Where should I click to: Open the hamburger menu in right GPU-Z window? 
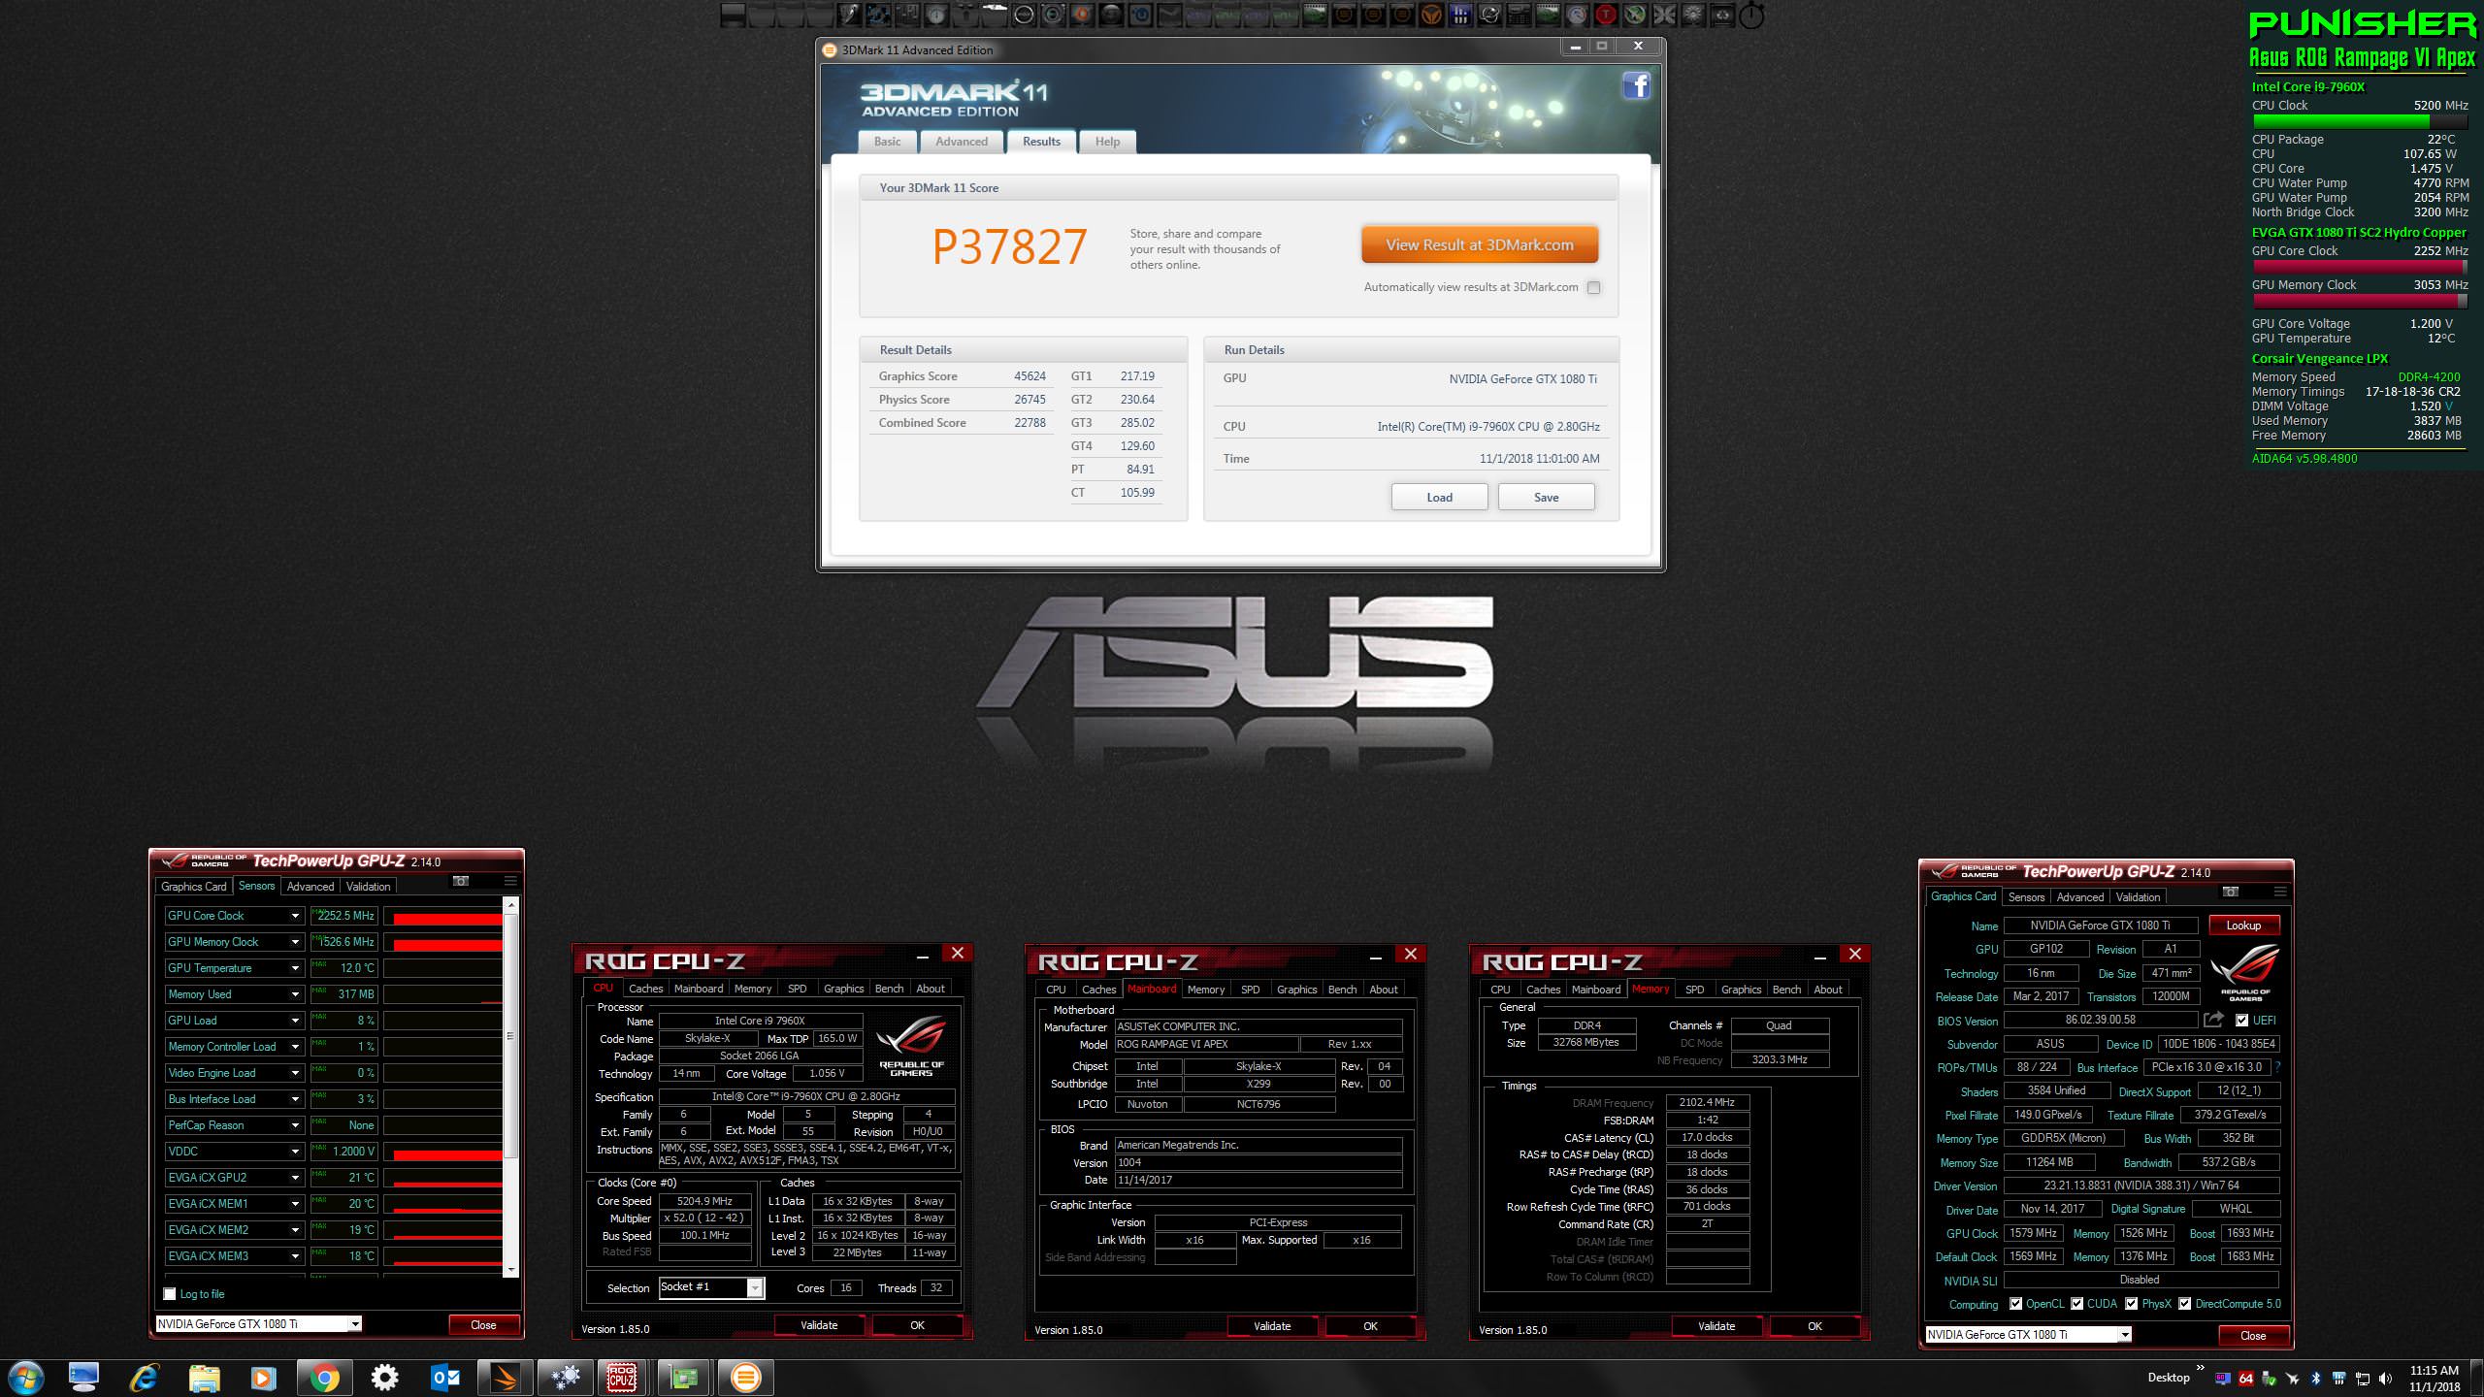point(2280,892)
